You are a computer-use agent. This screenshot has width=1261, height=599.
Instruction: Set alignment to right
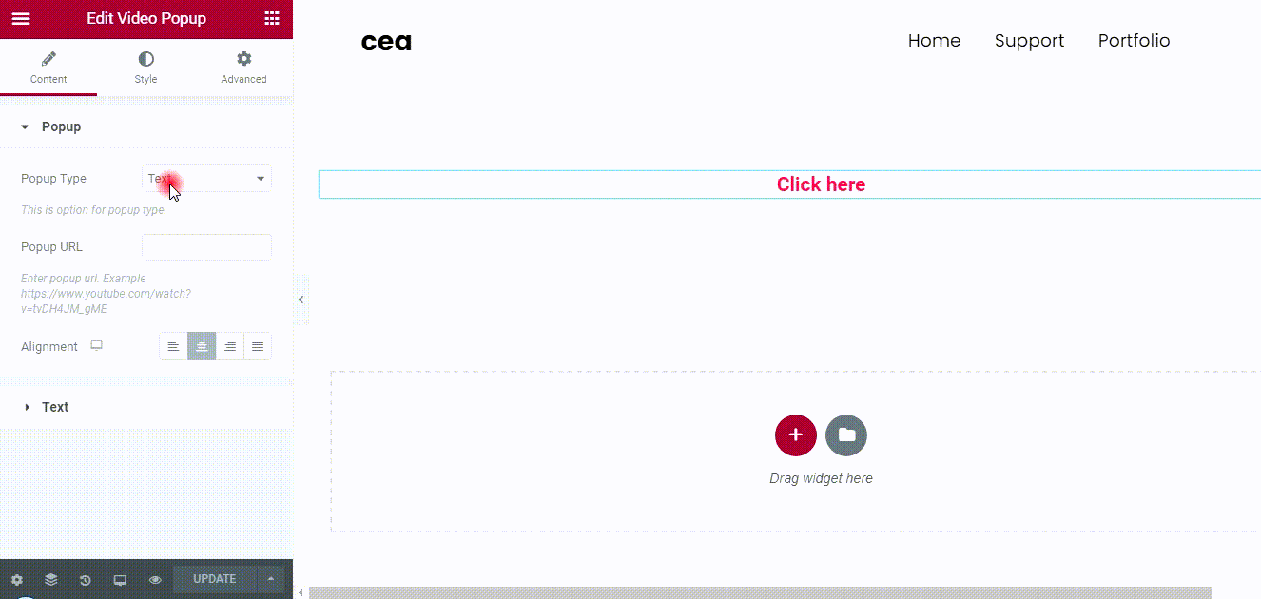229,346
